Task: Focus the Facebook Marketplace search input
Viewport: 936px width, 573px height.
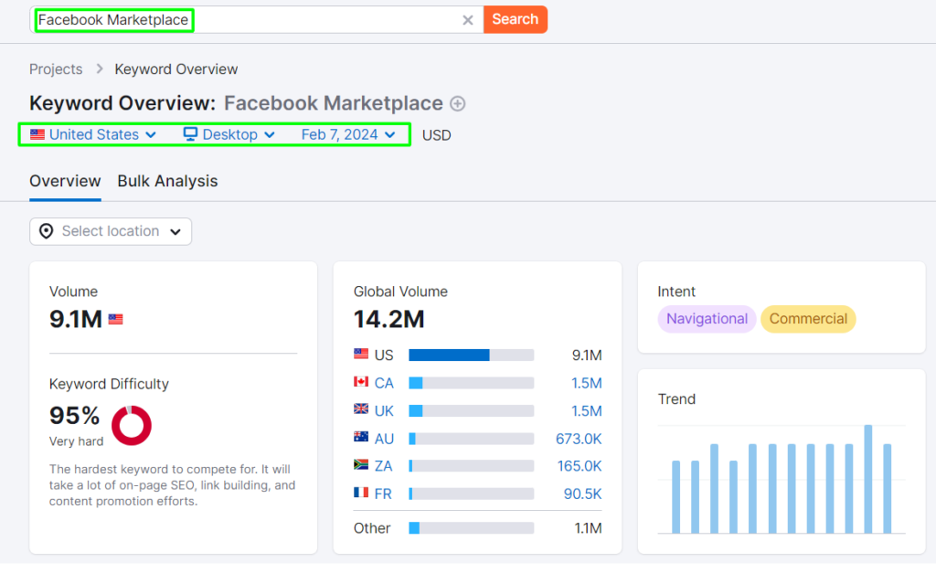Action: (256, 20)
